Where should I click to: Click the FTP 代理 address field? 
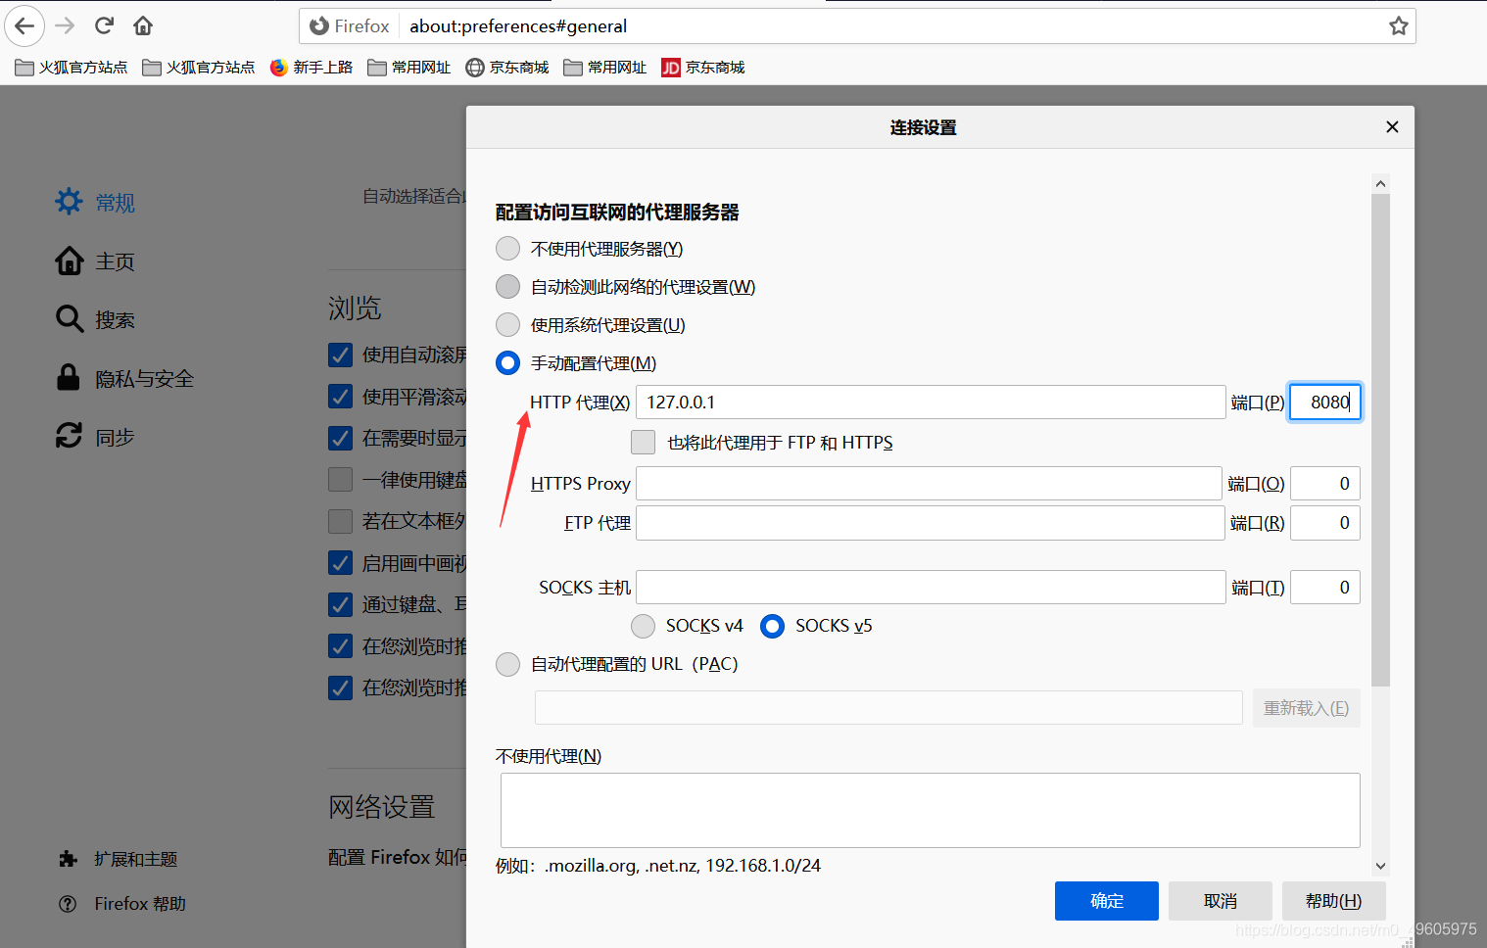pos(931,523)
